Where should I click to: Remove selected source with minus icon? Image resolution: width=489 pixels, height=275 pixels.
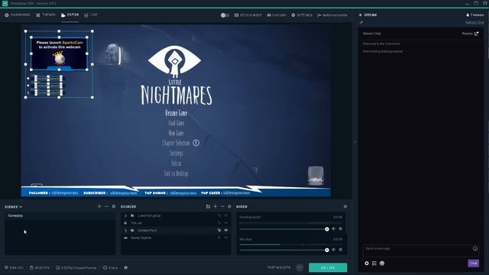222,206
